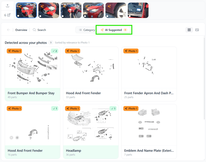The height and width of the screenshot is (162, 206).
Task: Open Emblem And Name Plate card
Action: tap(149, 131)
